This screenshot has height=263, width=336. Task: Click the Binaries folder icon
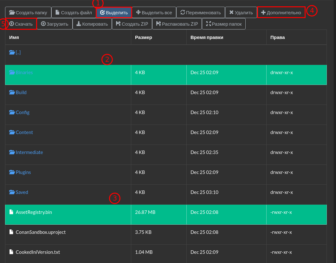click(12, 72)
